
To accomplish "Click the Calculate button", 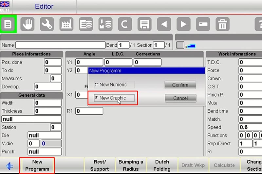I will click(224, 165).
